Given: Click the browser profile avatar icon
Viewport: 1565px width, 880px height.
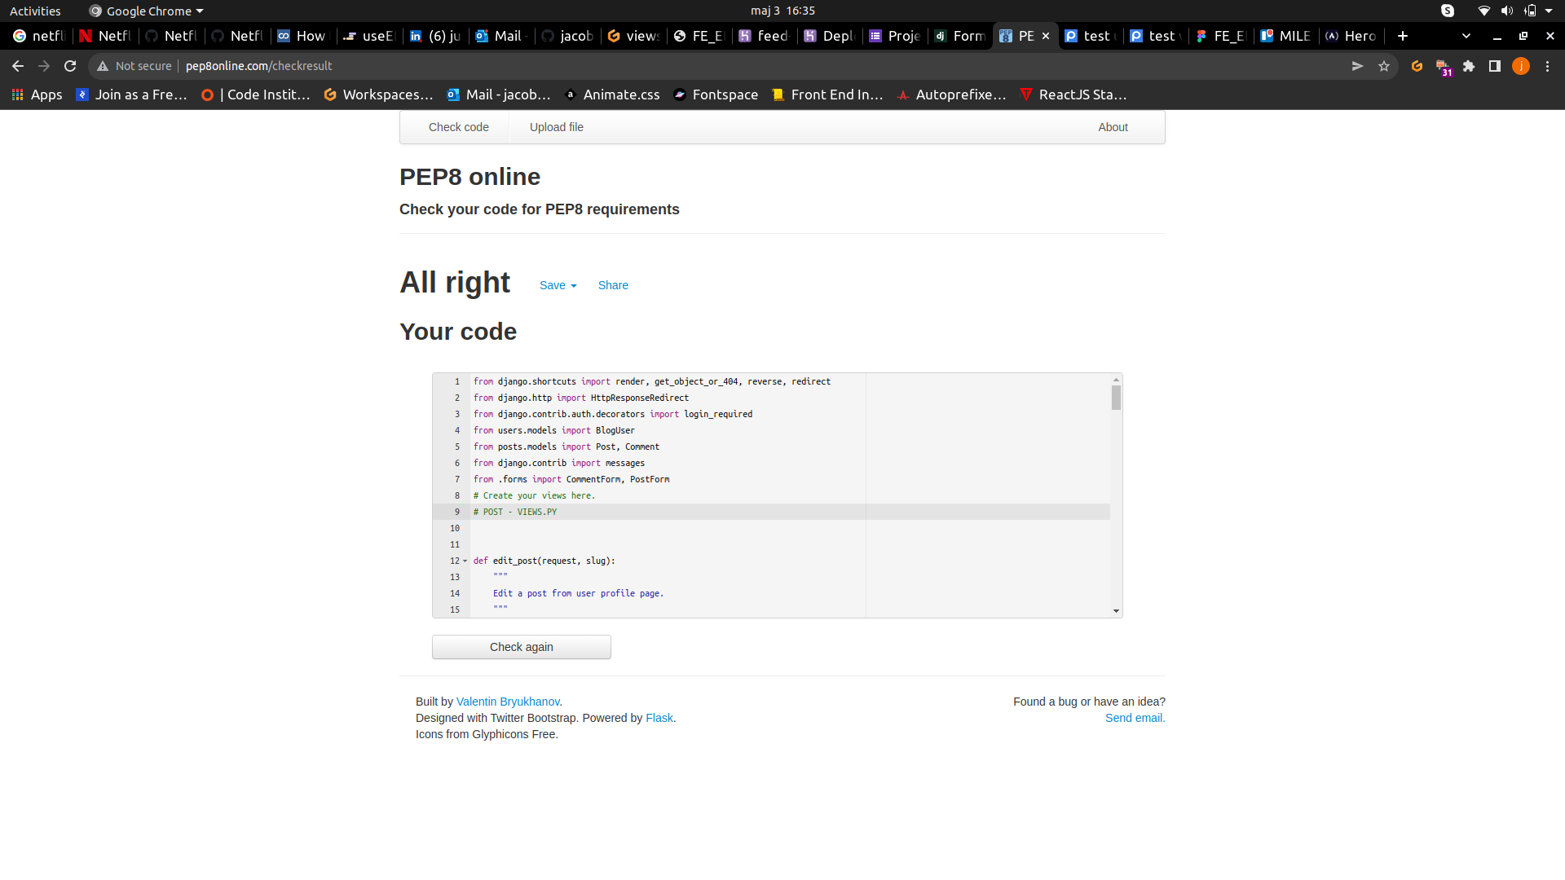Looking at the screenshot, I should (x=1521, y=66).
